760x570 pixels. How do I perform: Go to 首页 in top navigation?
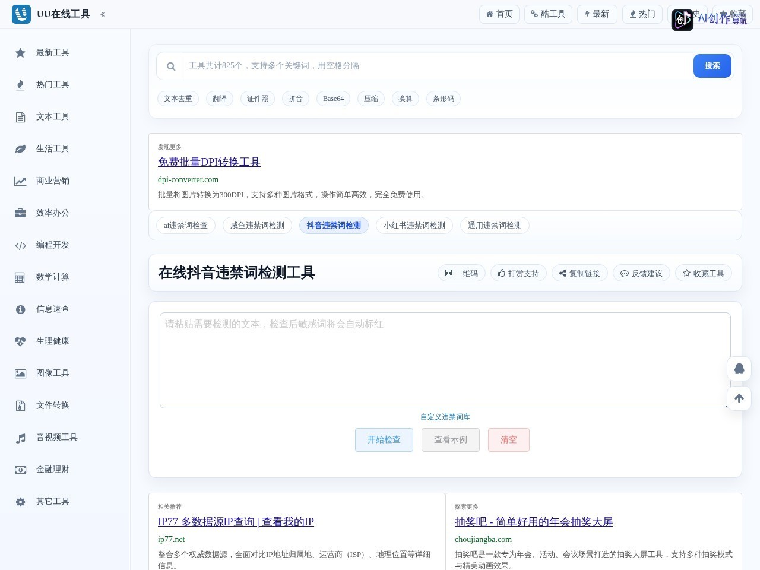(499, 14)
